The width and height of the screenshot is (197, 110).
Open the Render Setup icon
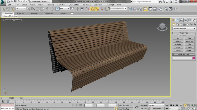(x=166, y=9)
